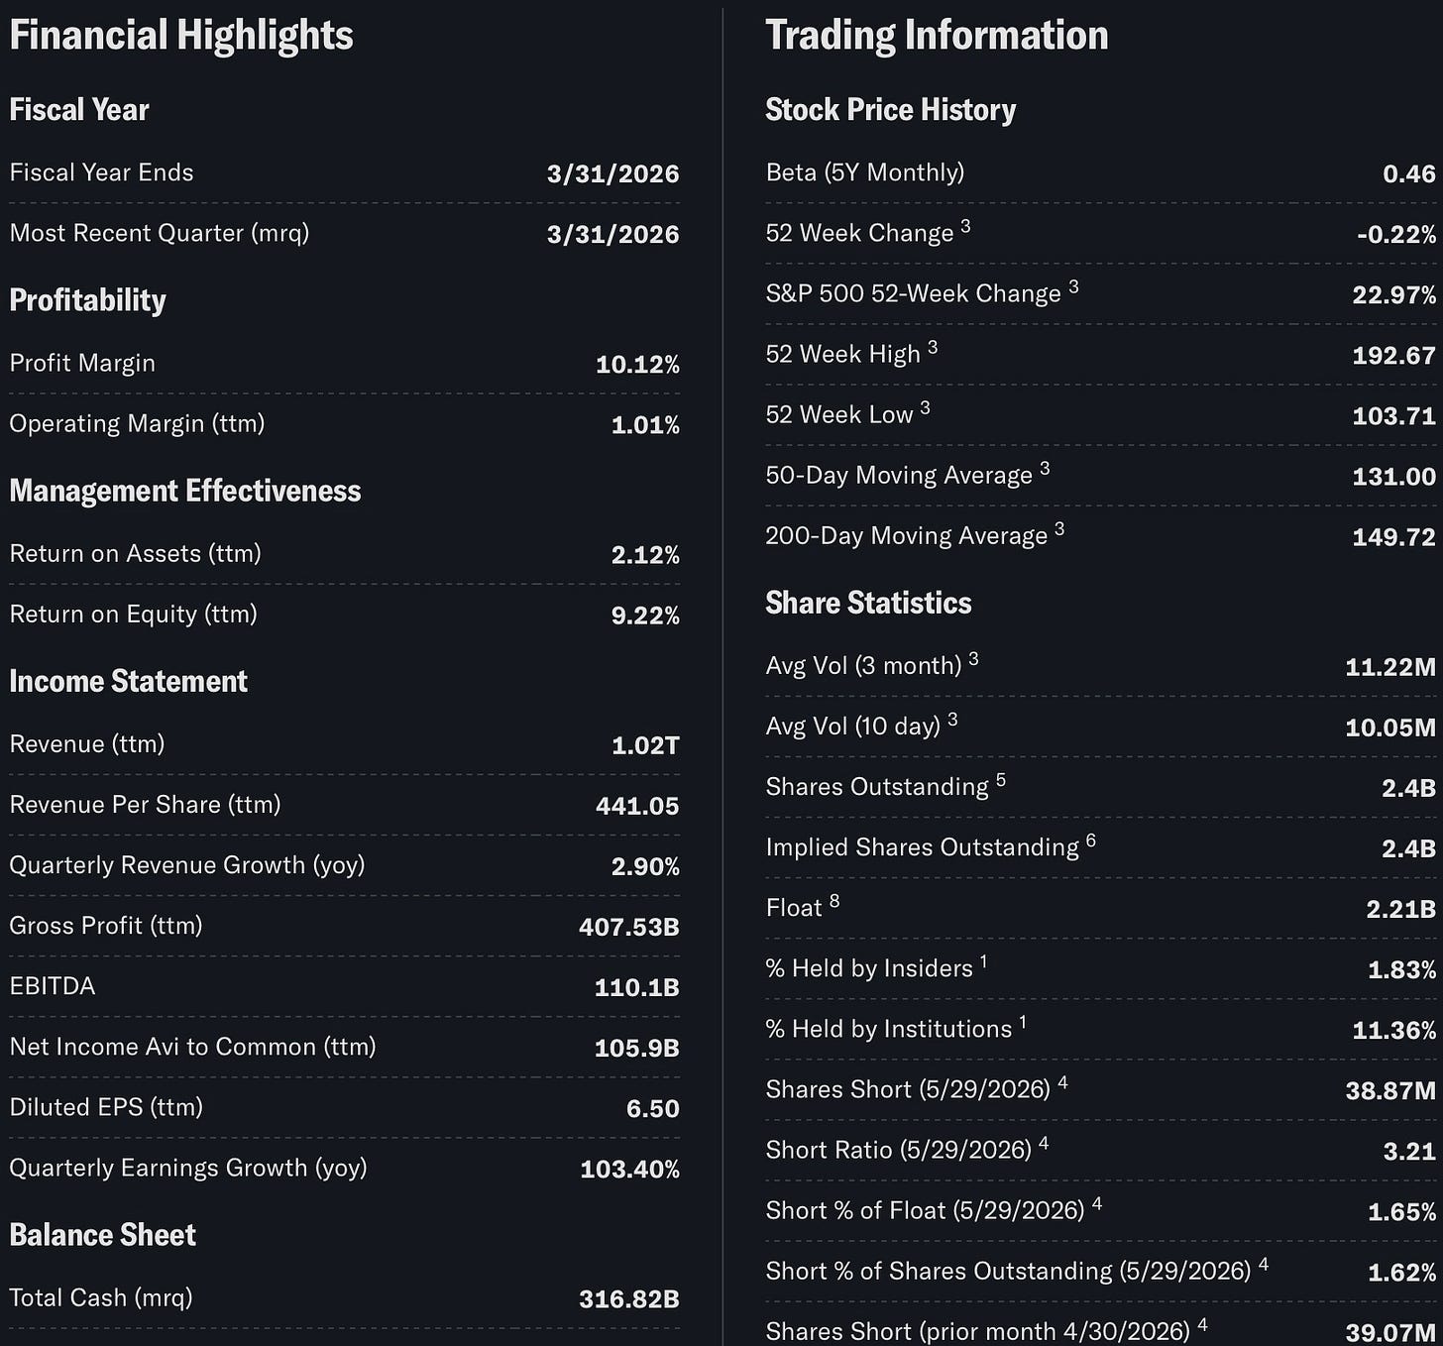This screenshot has width=1443, height=1346.
Task: Click the Financial Highlights heading
Action: pos(181,36)
